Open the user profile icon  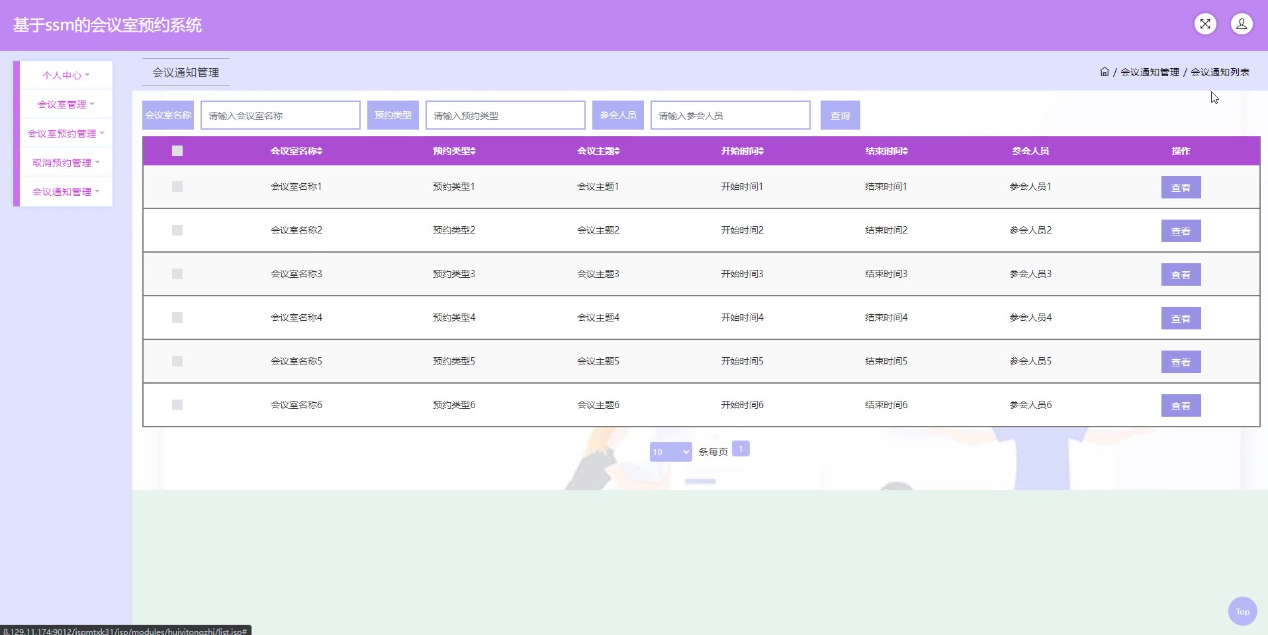tap(1242, 24)
